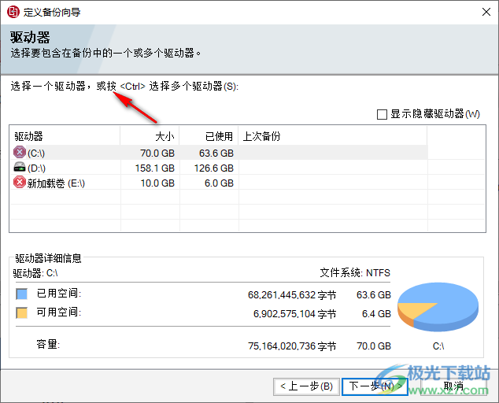Click the 70.0 GB size cell in drive list
Viewport: 499px width, 403px height.
[x=157, y=153]
